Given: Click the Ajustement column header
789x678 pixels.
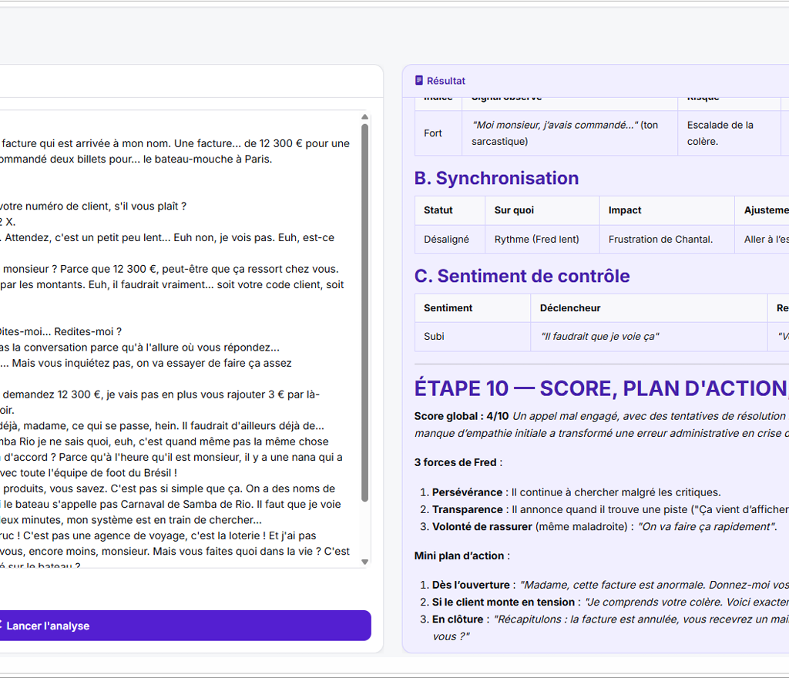Looking at the screenshot, I should click(x=762, y=210).
